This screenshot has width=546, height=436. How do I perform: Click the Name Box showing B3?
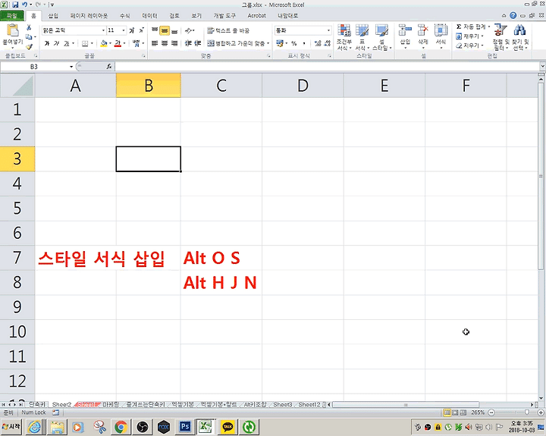(34, 67)
